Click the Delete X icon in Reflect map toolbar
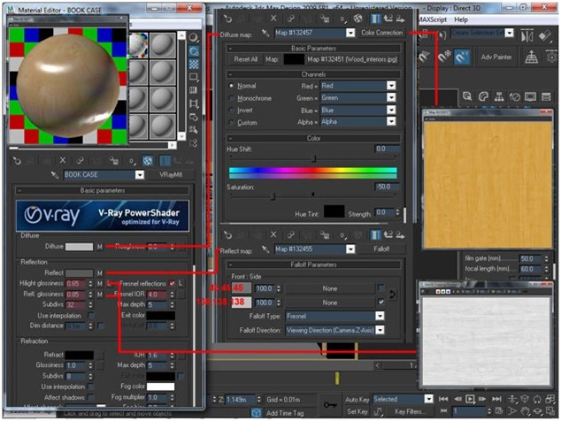Image resolution: width=561 pixels, height=421 pixels. click(x=273, y=234)
